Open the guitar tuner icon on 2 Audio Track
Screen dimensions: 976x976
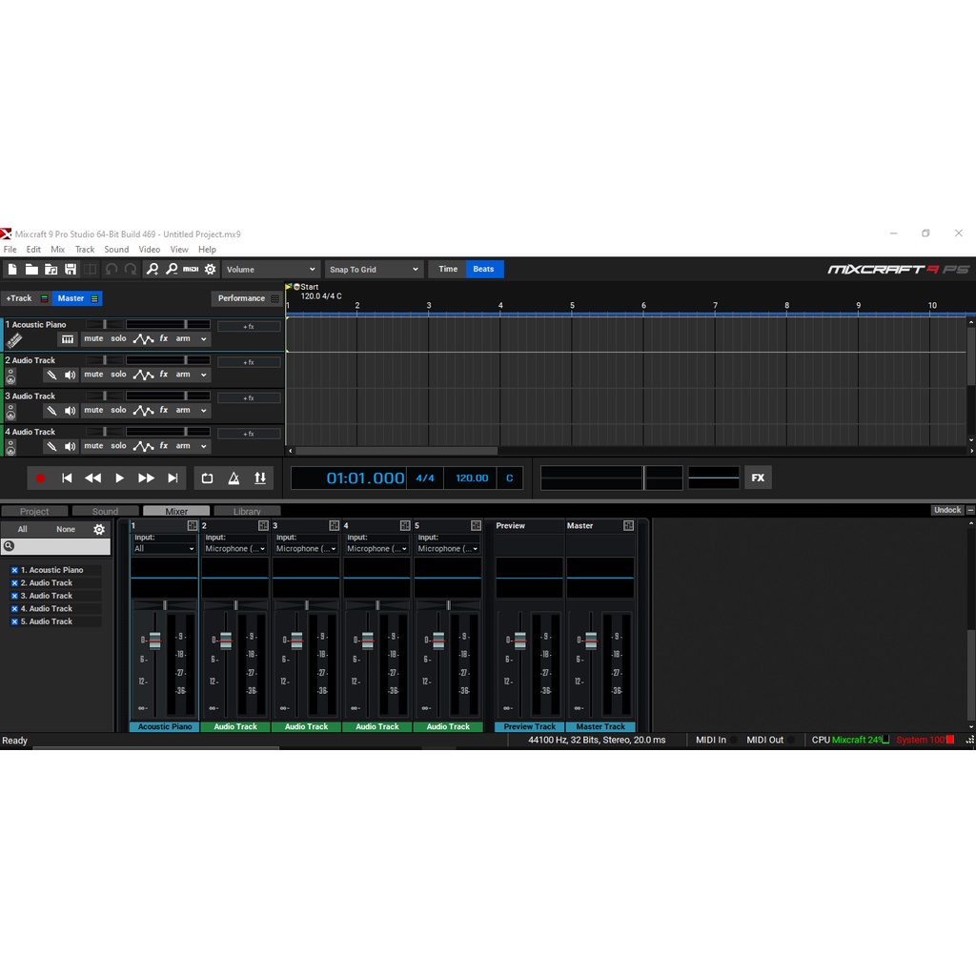(51, 375)
